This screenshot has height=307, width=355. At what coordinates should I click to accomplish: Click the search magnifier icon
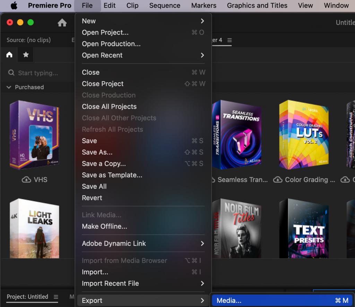[11, 73]
